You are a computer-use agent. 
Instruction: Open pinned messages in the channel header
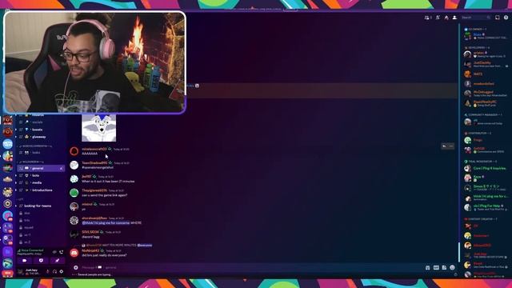pyautogui.click(x=446, y=18)
